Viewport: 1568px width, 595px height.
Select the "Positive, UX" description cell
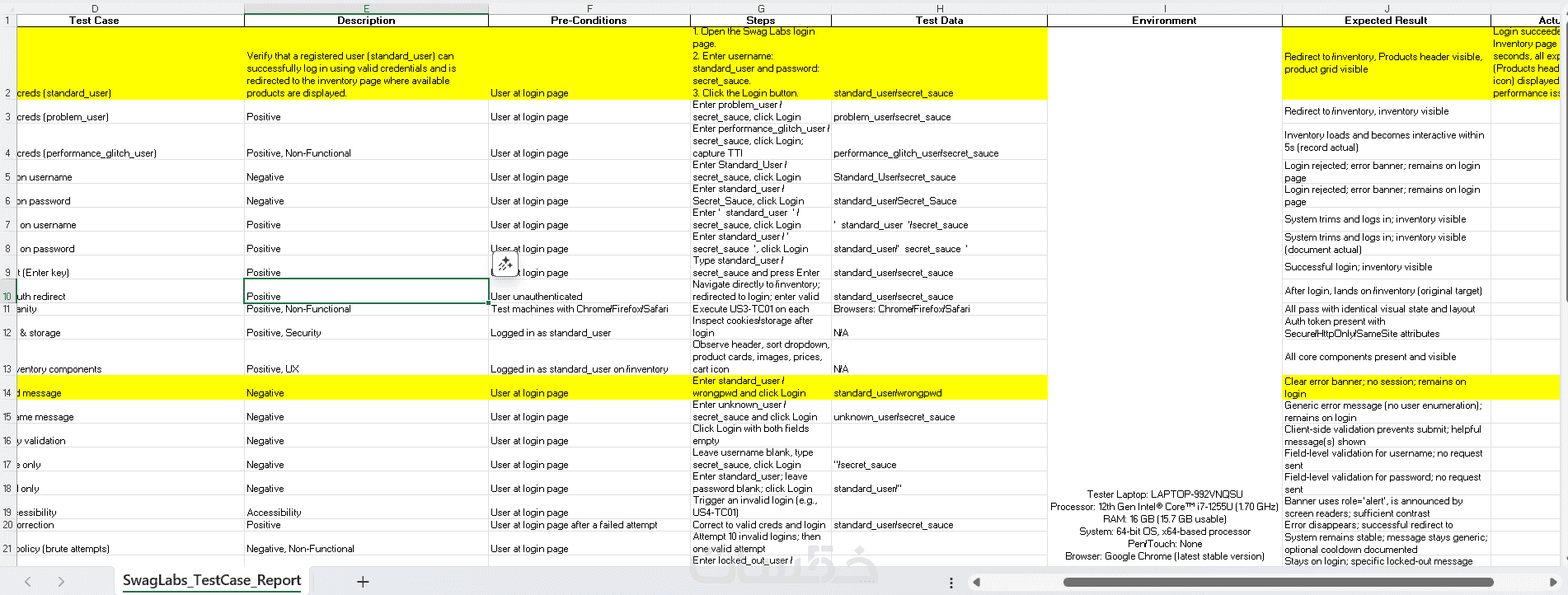coord(366,357)
